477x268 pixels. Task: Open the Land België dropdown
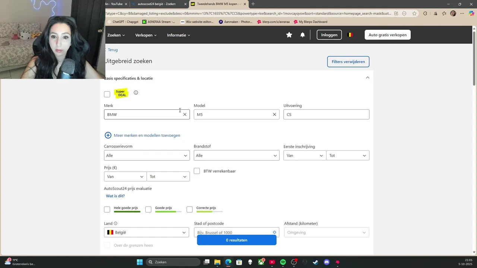[x=147, y=232]
